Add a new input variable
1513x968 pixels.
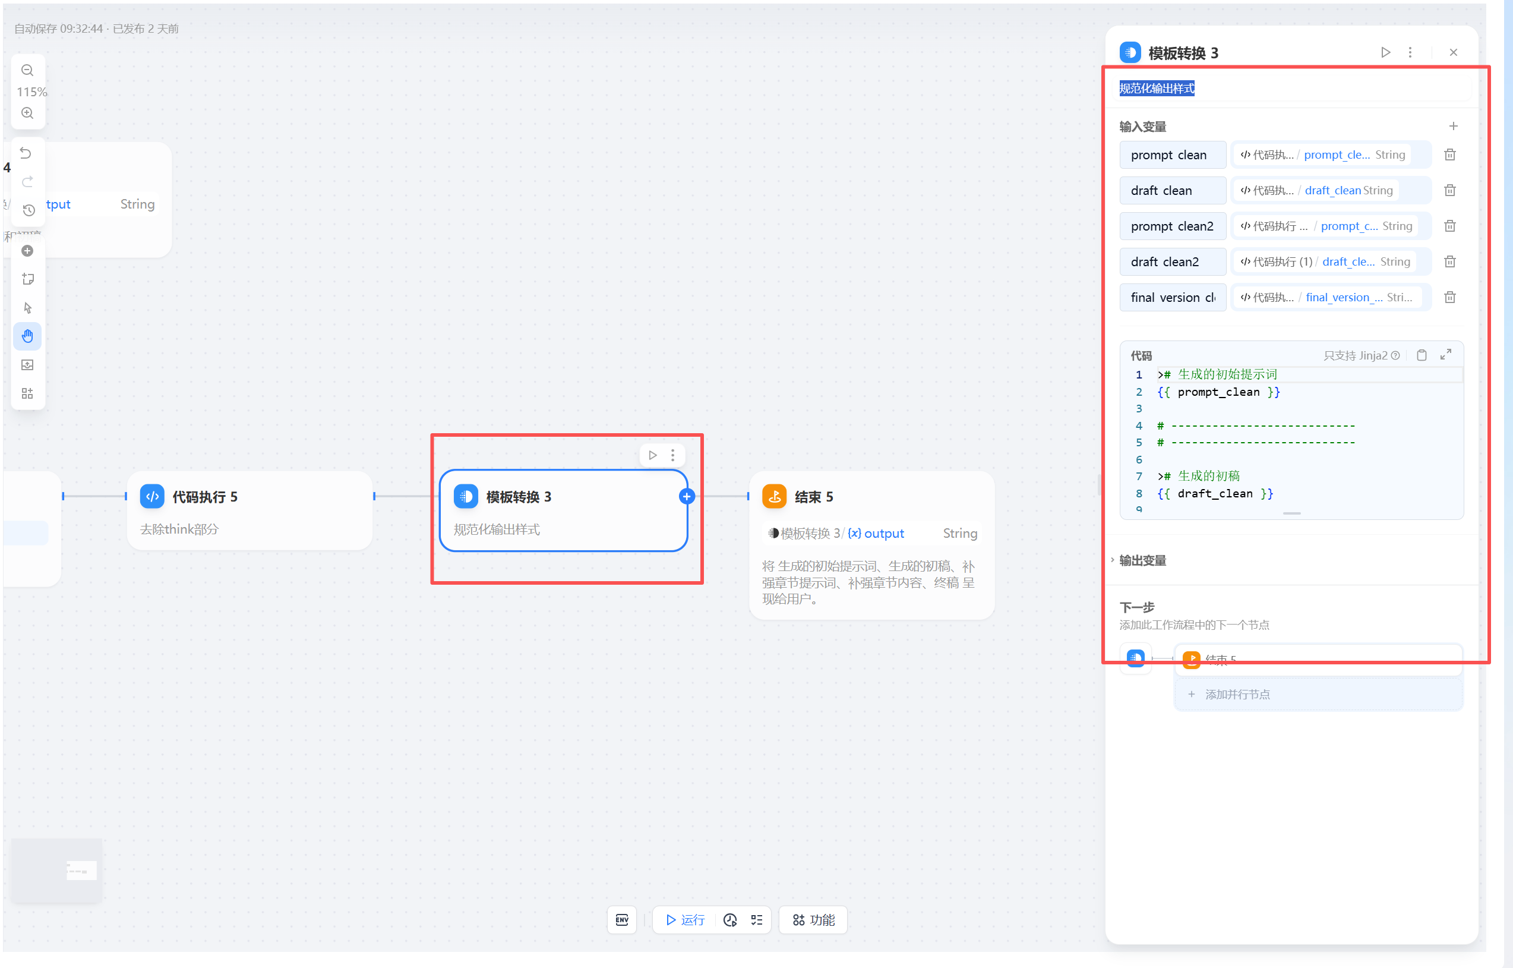pyautogui.click(x=1452, y=127)
